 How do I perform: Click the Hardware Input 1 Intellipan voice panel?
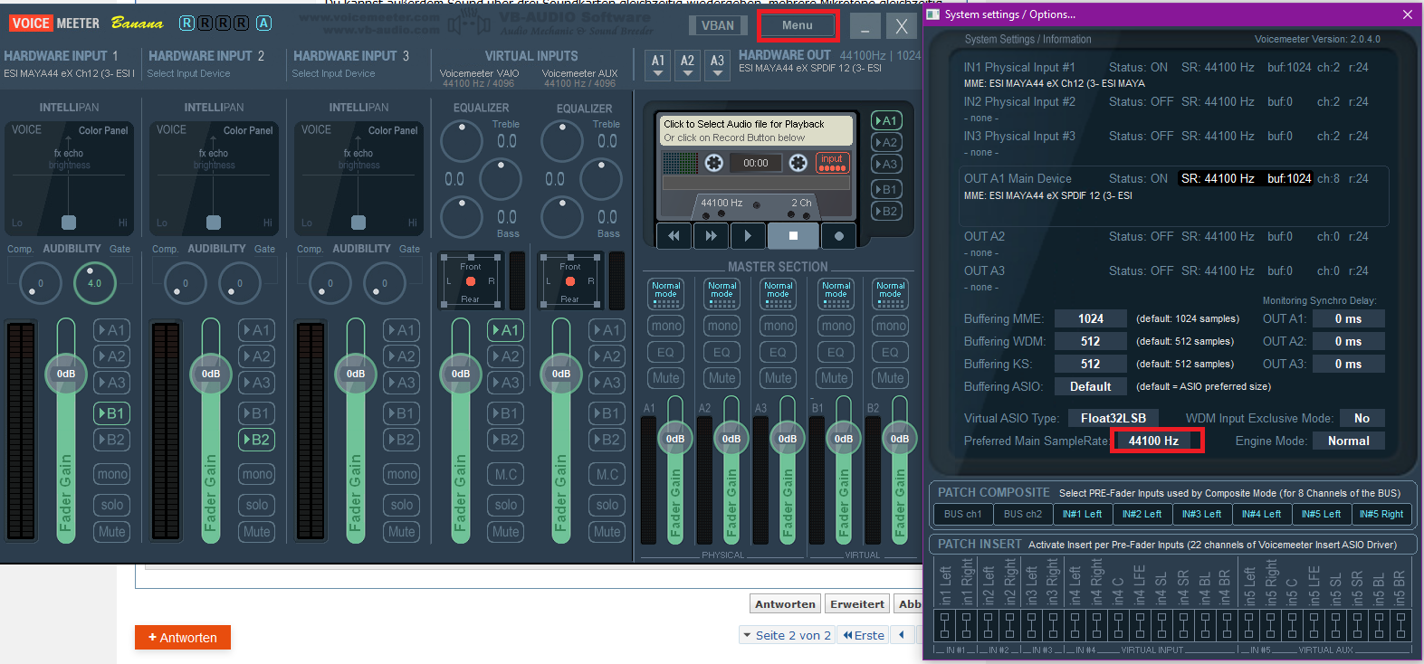[x=69, y=178]
